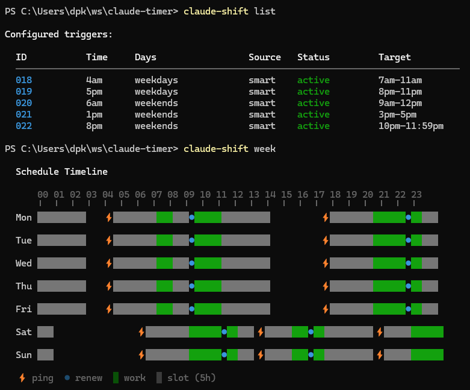The width and height of the screenshot is (470, 390).
Task: Click the 'slot (5h)' legend label
Action: click(x=191, y=378)
